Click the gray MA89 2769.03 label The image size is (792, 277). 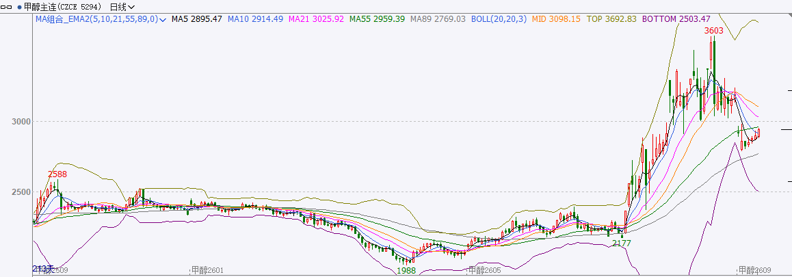pyautogui.click(x=438, y=19)
